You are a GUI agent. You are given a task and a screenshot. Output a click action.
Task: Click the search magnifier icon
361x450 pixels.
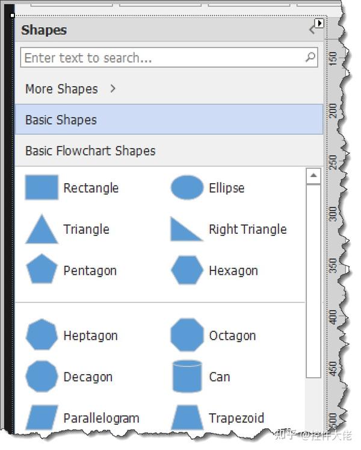click(310, 58)
